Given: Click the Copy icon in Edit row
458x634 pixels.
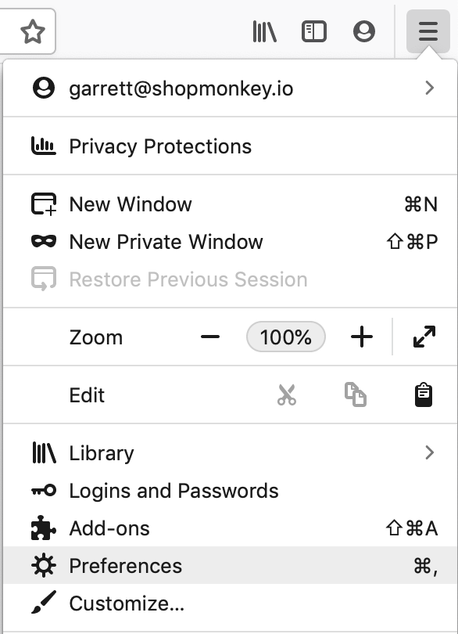Looking at the screenshot, I should click(356, 394).
